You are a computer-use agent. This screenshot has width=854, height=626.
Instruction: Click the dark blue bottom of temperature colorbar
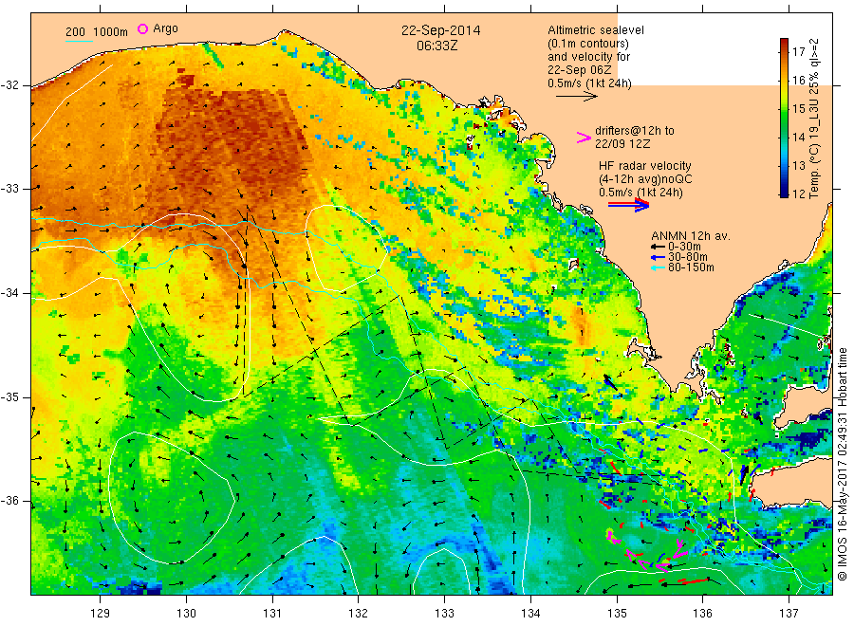click(x=785, y=192)
